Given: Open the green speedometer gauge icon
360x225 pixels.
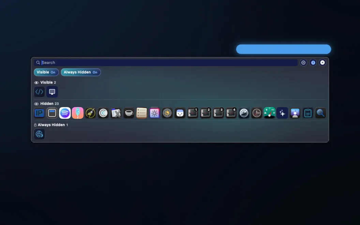Looking at the screenshot, I should [269, 113].
